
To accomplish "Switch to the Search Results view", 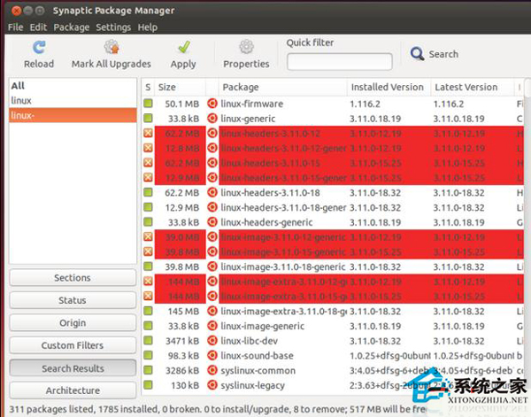I will [73, 368].
